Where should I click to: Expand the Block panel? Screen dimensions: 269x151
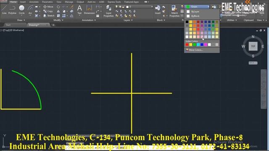point(161,20)
